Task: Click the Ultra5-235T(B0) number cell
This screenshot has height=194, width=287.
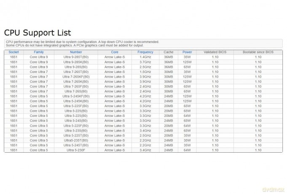Action: click(x=76, y=140)
